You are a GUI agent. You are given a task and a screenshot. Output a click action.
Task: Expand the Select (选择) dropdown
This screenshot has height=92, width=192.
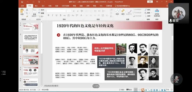(x=149, y=16)
